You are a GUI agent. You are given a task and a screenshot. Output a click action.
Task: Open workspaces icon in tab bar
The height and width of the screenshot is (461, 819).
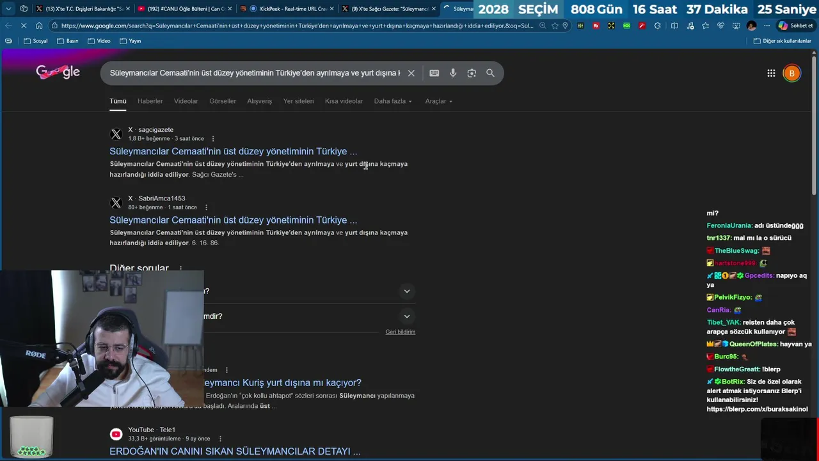pos(24,9)
